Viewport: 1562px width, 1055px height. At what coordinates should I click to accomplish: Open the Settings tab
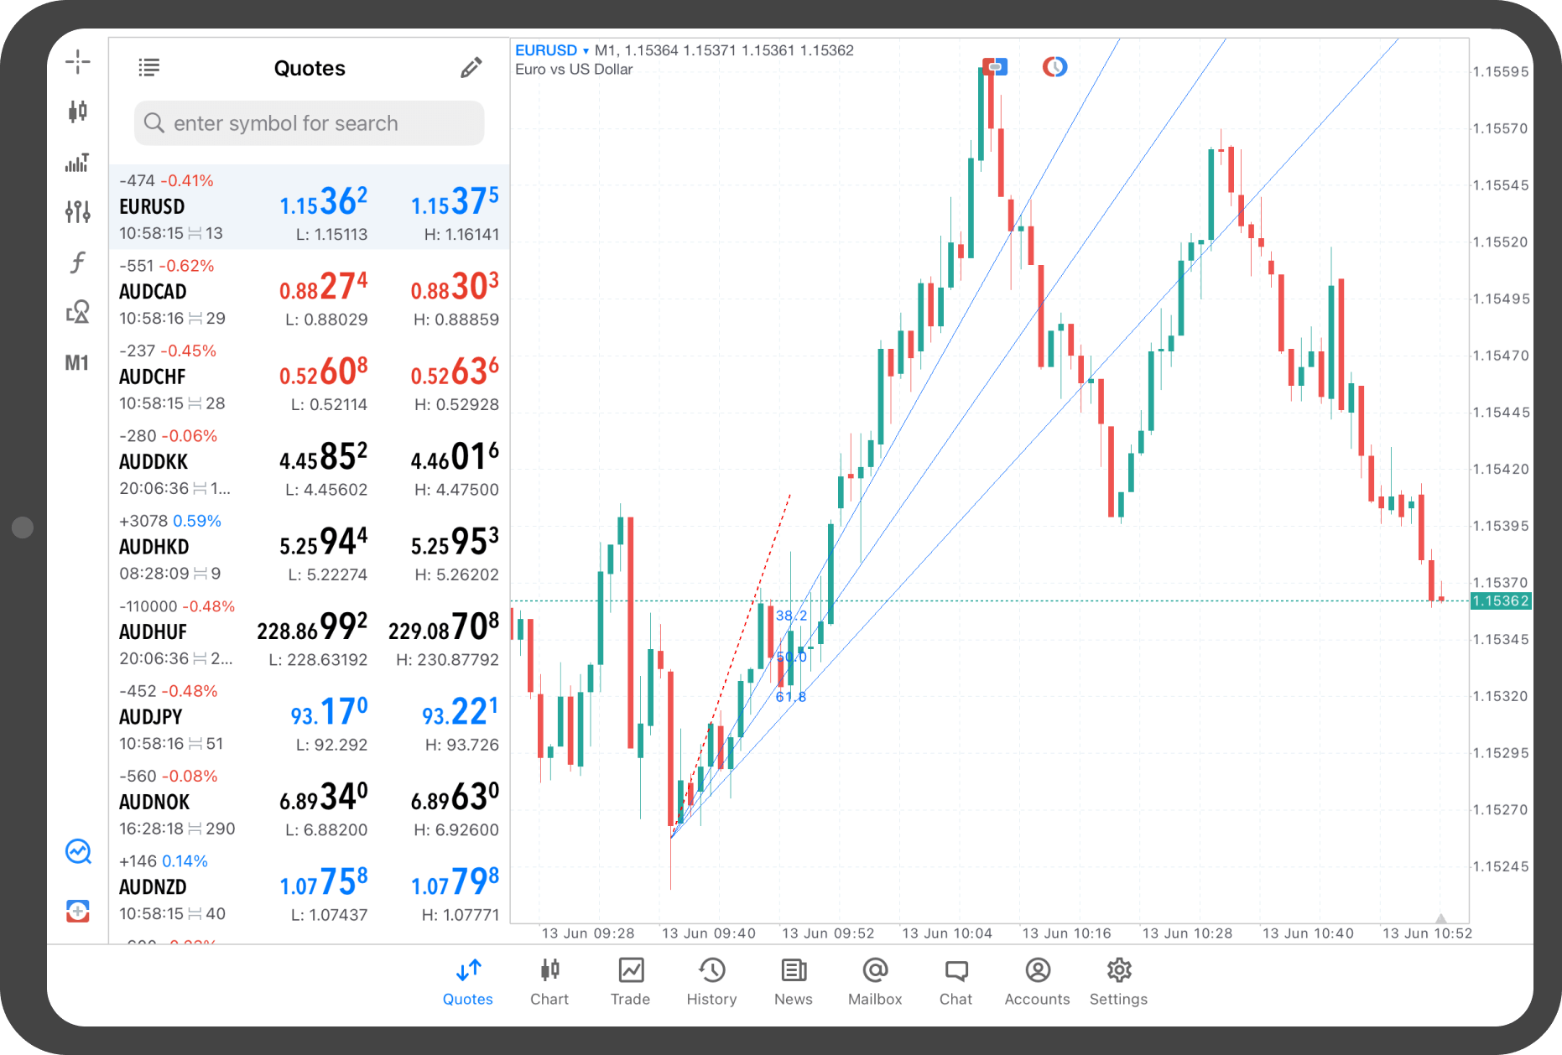coord(1118,981)
